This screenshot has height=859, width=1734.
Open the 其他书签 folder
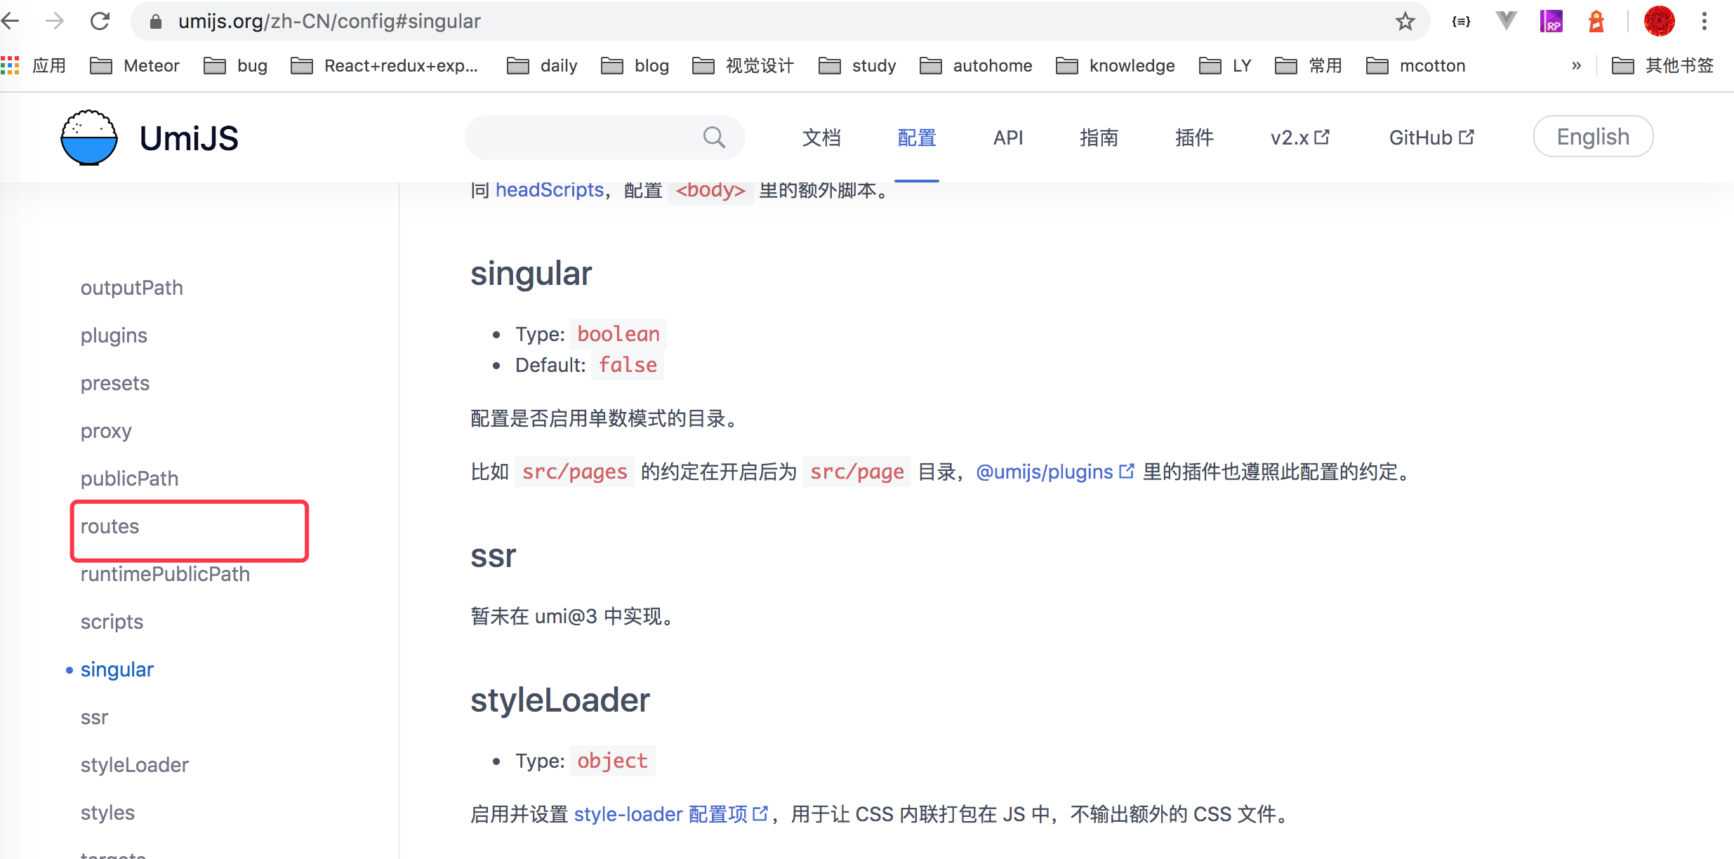click(x=1662, y=65)
